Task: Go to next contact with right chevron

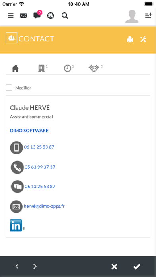Action: 35,266
